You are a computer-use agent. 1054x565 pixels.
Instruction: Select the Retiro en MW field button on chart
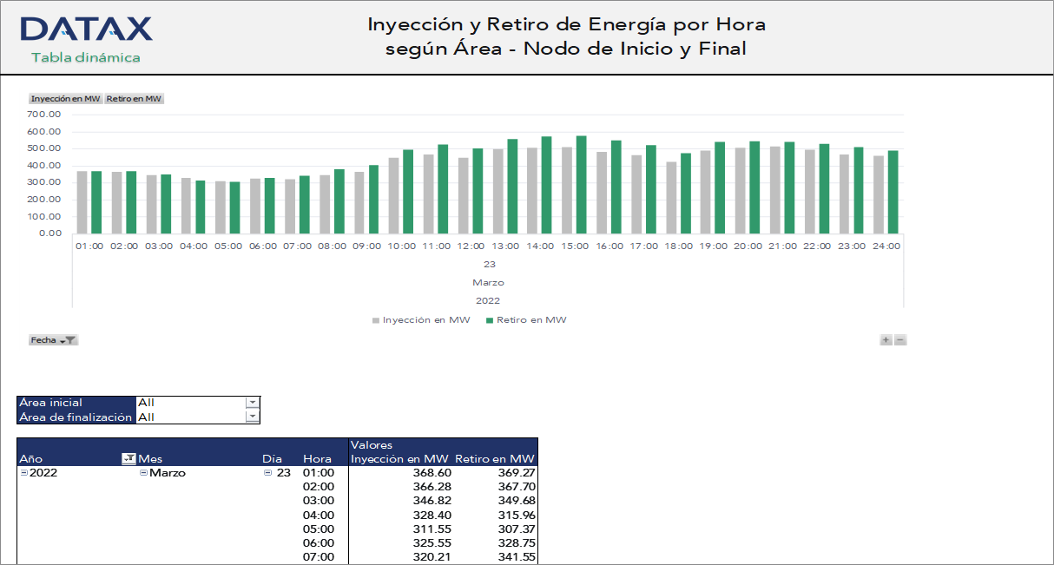[134, 98]
